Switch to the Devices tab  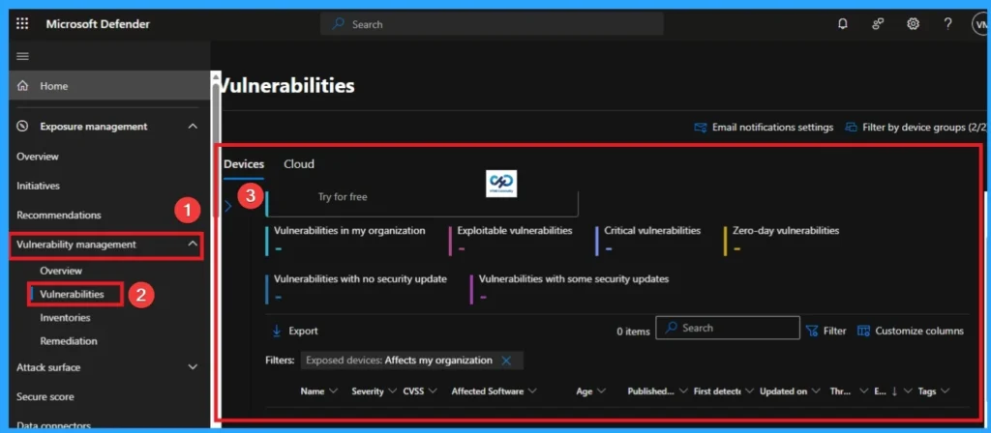244,164
